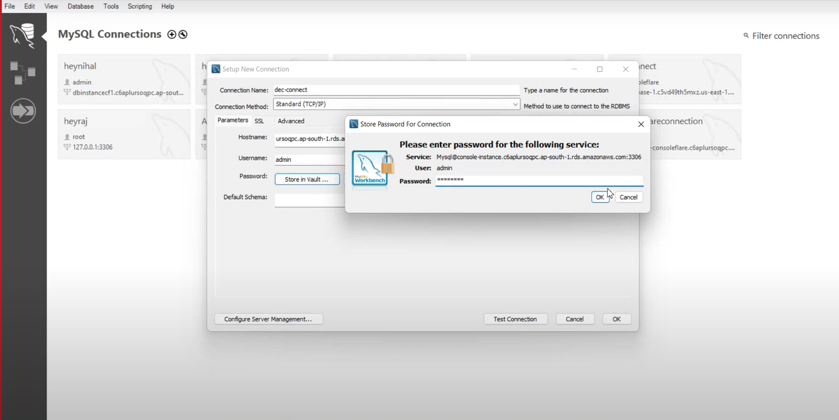Click into the Password input field
Viewport: 839px width, 420px height.
pyautogui.click(x=539, y=180)
